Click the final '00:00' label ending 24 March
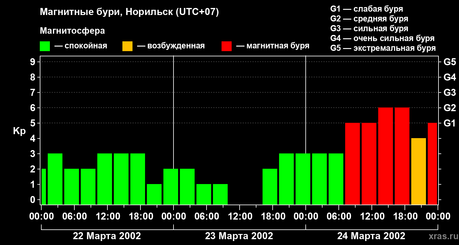Image resolution: width=459 pixels, height=245 pixels. click(438, 216)
